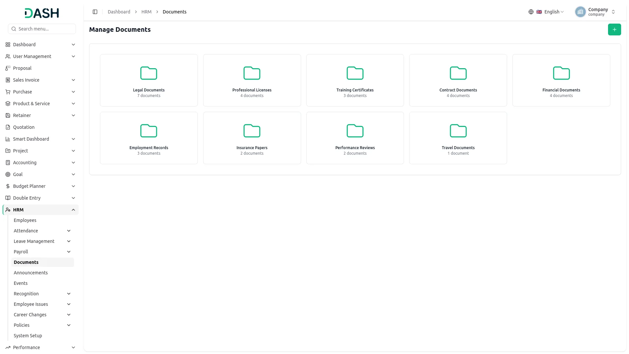Click the Financial Documents folder icon

pos(561,73)
